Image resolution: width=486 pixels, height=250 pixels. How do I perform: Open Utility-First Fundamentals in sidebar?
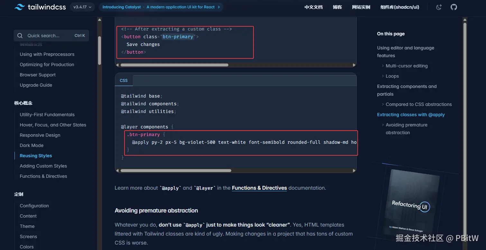[x=47, y=115]
